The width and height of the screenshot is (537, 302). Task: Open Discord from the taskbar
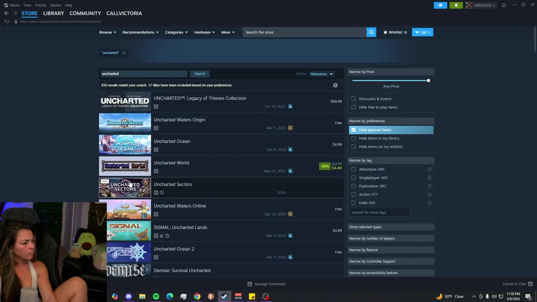(x=128, y=297)
